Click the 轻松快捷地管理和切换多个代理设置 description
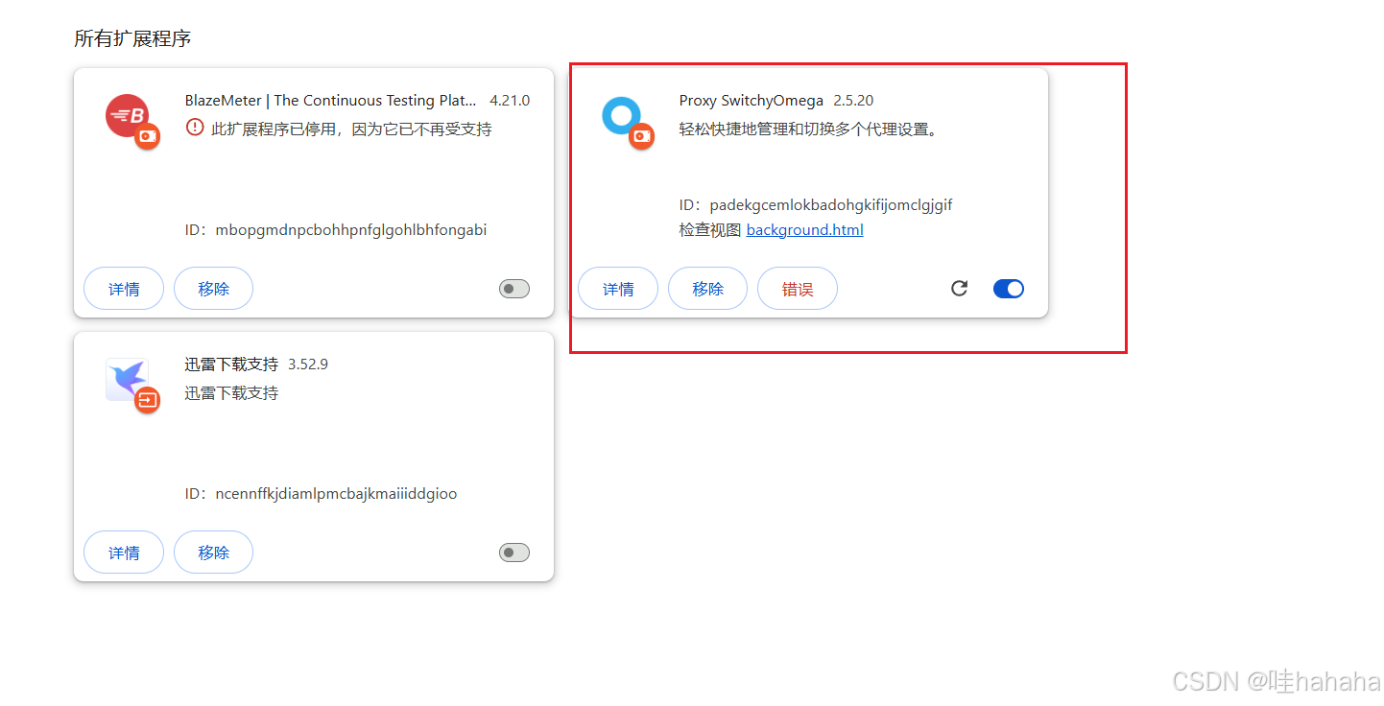 tap(808, 129)
